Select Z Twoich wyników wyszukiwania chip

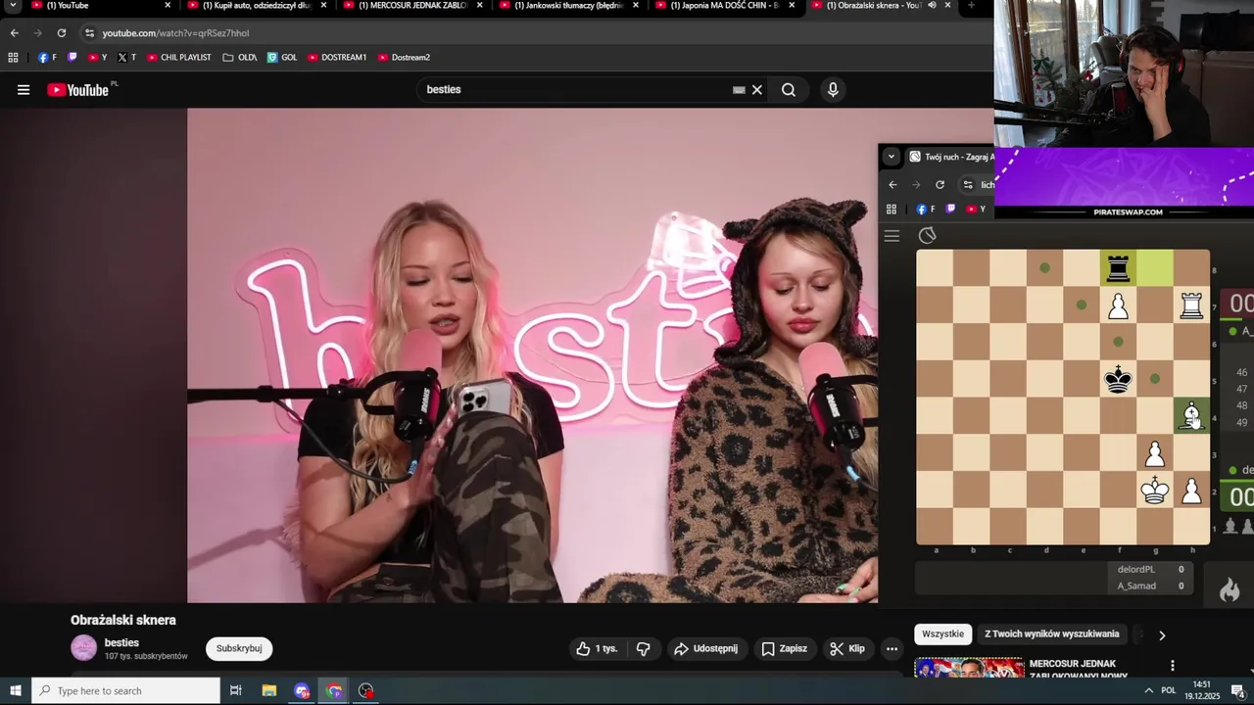[1051, 634]
